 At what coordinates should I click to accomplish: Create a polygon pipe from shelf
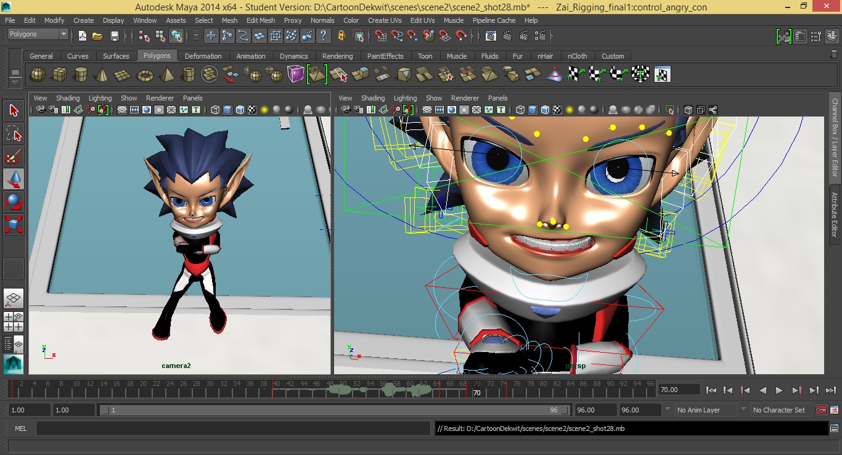[x=188, y=75]
